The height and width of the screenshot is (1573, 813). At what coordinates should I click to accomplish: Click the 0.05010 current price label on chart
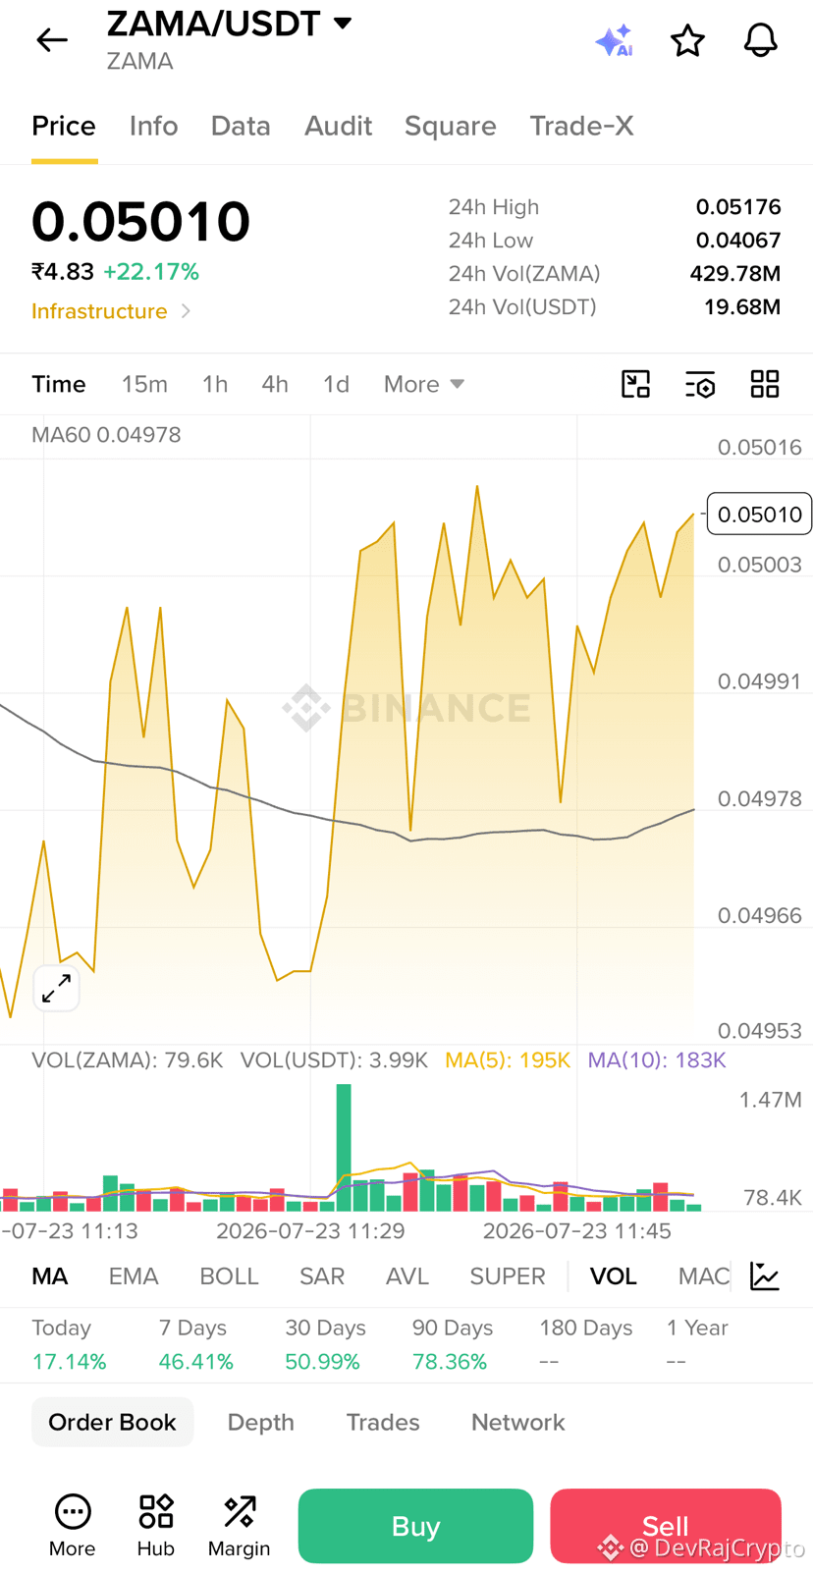point(759,515)
